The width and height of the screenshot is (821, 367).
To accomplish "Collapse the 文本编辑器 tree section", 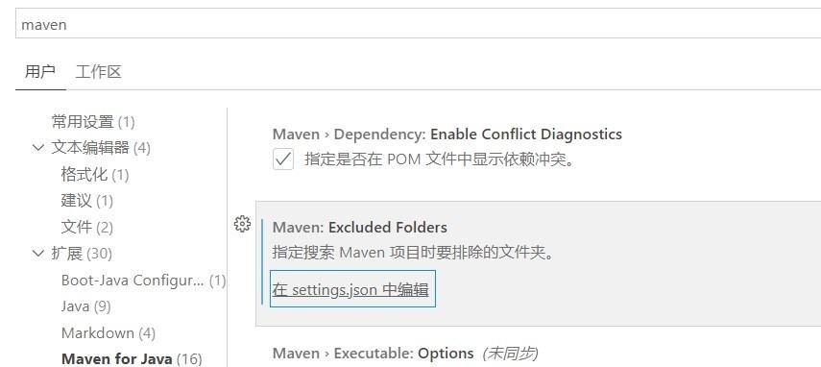I will tap(37, 148).
